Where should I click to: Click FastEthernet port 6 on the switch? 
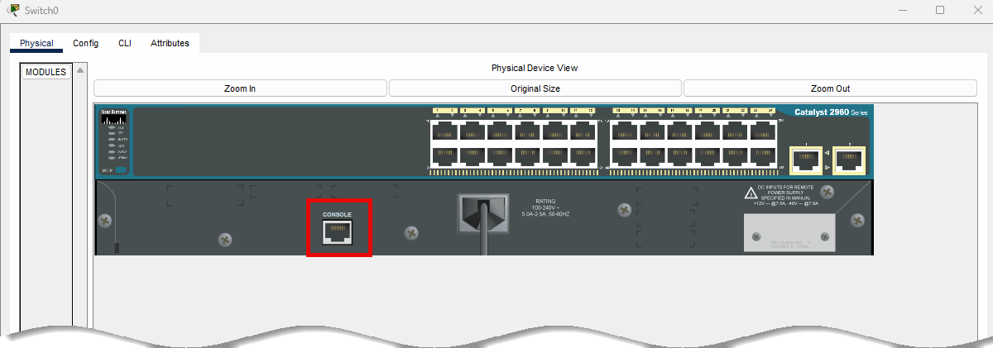tap(501, 155)
